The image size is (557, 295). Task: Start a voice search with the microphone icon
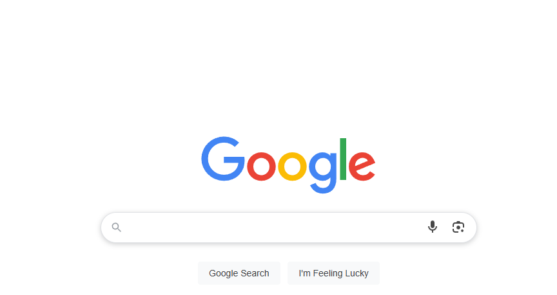[433, 227]
